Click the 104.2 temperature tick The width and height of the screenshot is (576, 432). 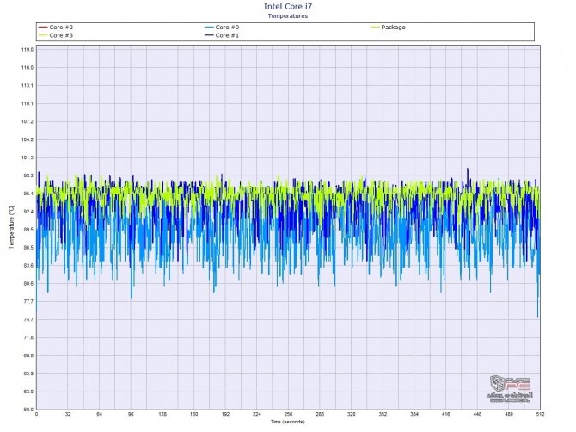(x=28, y=139)
